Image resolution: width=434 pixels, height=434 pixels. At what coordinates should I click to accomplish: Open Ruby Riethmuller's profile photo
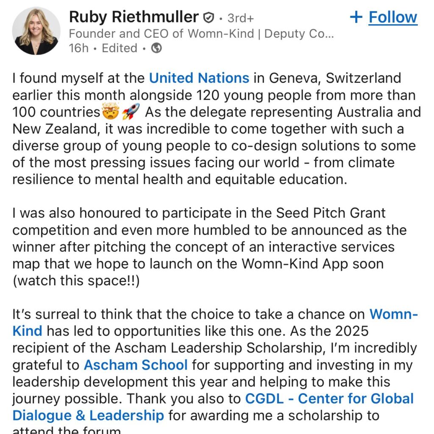click(35, 31)
